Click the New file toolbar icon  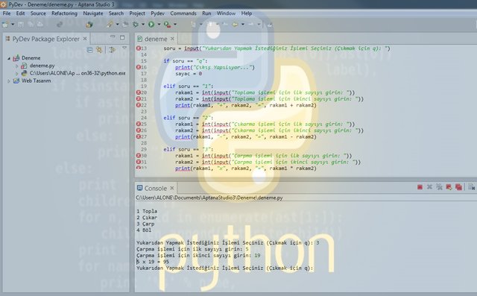point(5,25)
